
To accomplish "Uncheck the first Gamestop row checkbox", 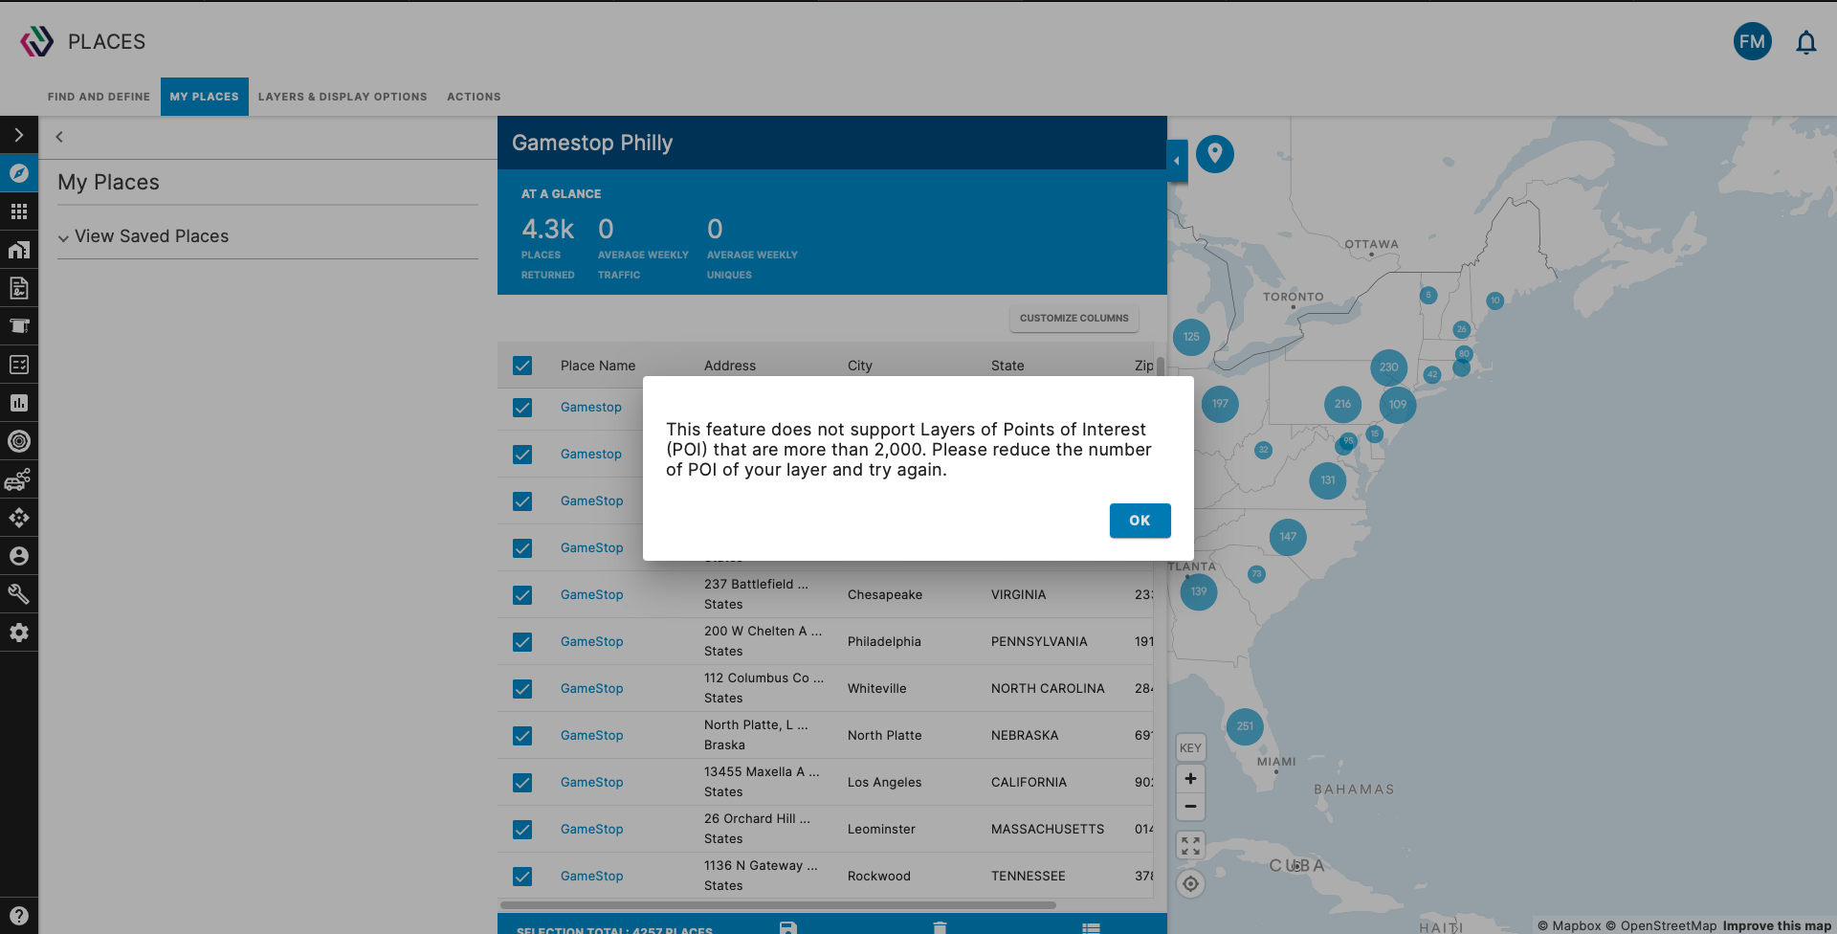I will [x=522, y=408].
